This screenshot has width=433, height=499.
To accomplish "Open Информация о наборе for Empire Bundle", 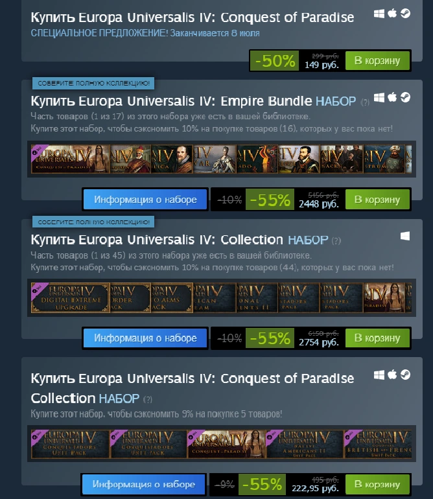I will (145, 200).
